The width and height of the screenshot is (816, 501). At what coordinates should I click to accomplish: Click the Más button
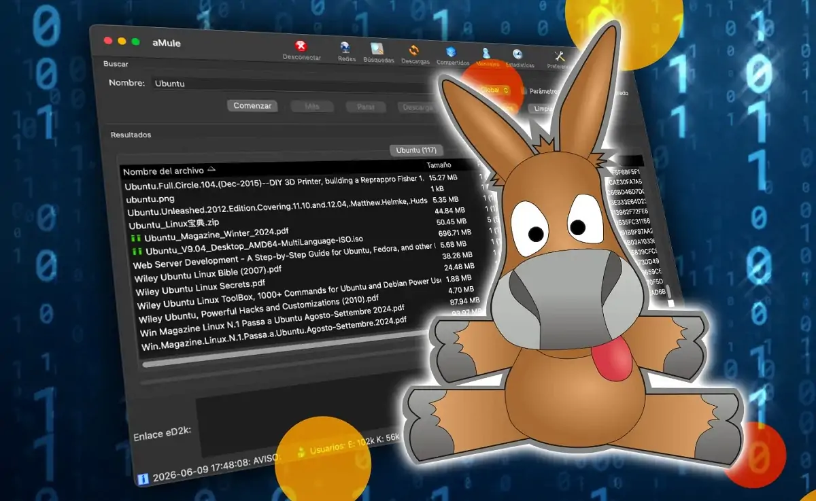312,107
